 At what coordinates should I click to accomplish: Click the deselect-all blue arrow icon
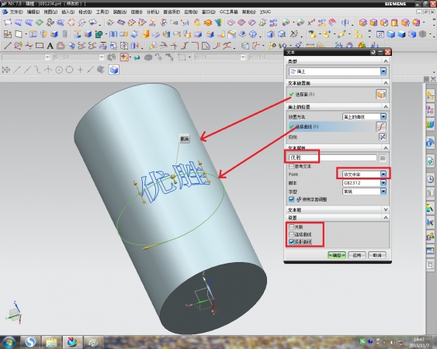pyautogui.click(x=137, y=57)
